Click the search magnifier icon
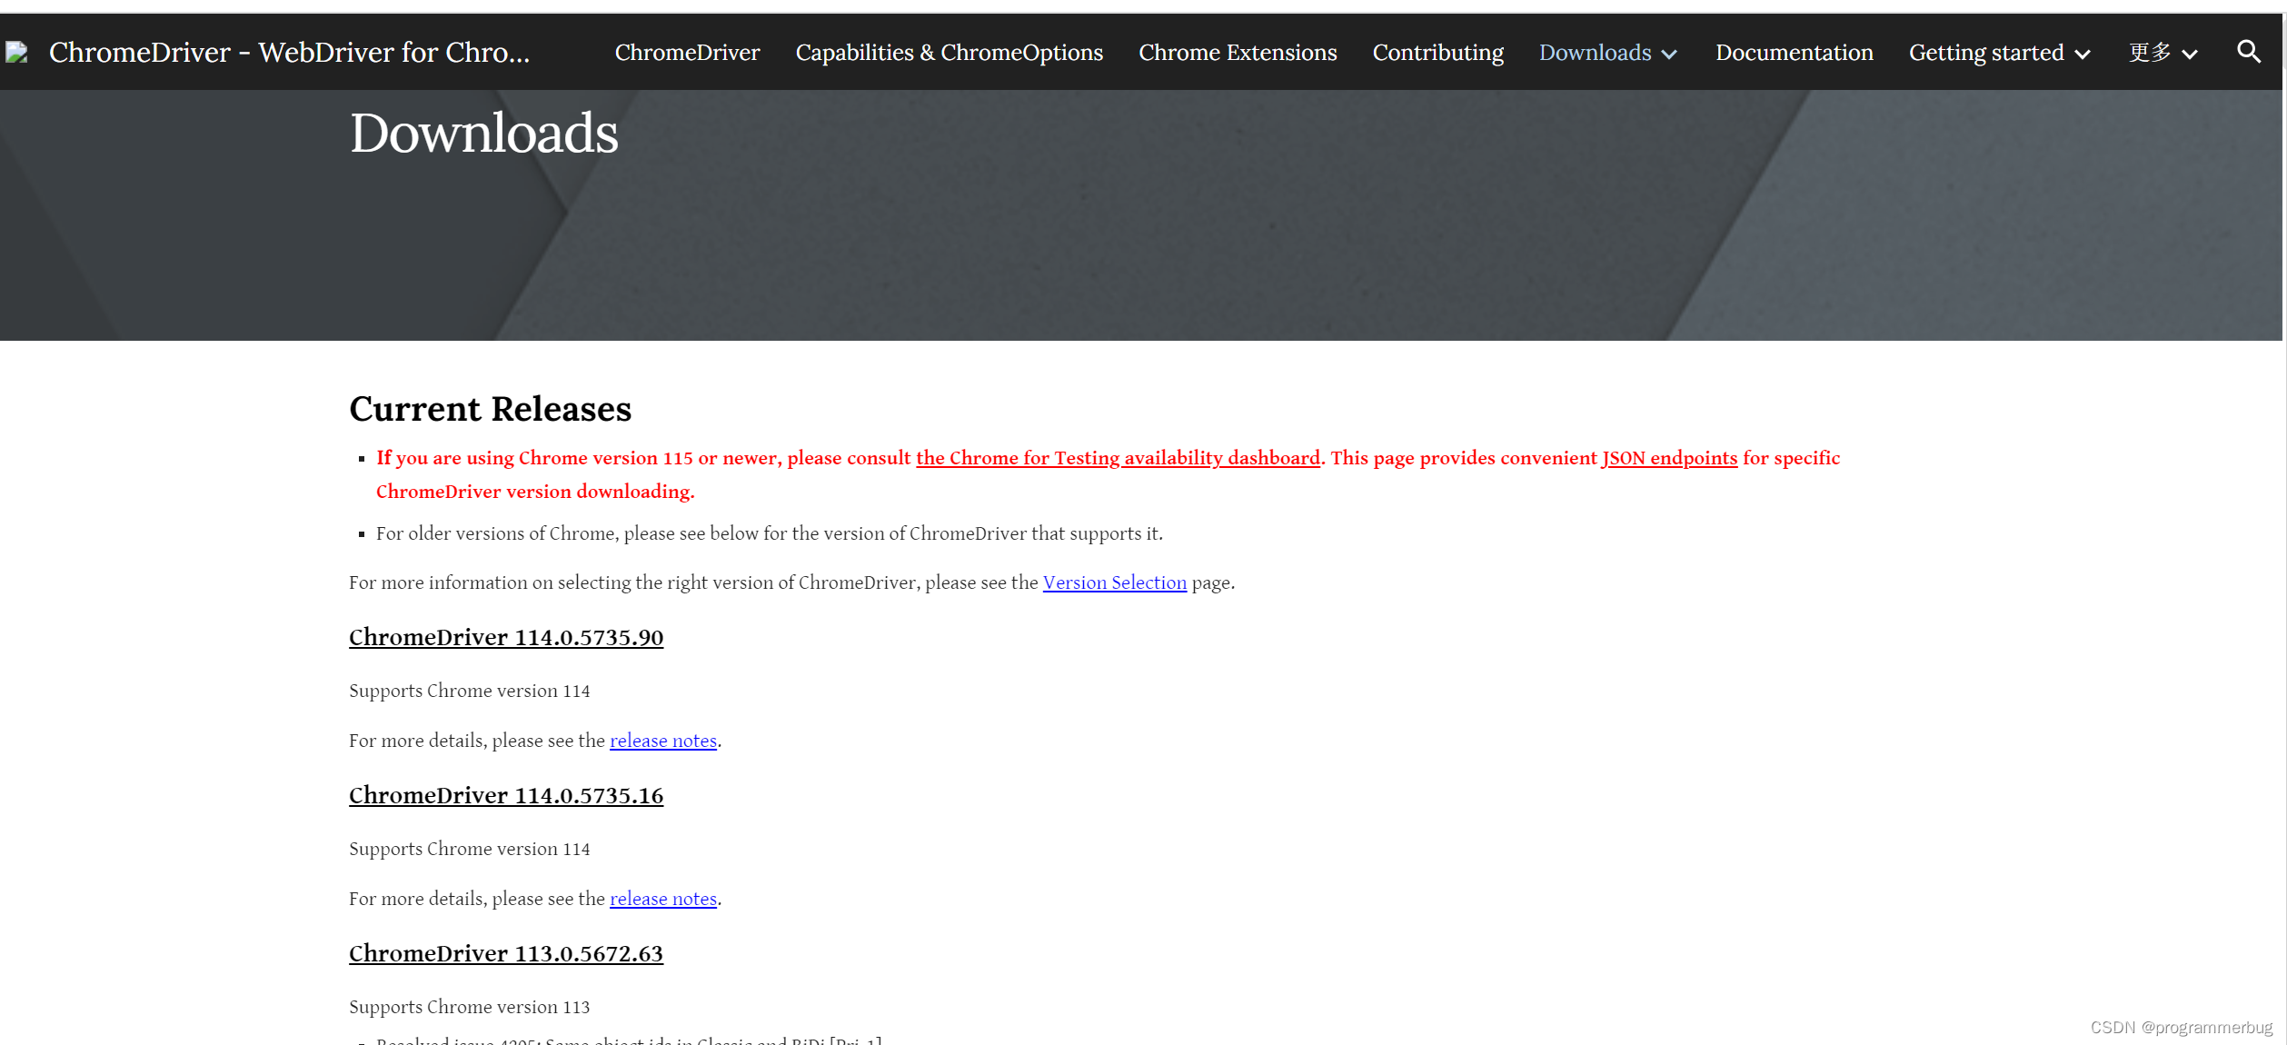Image resolution: width=2287 pixels, height=1045 pixels. point(2248,52)
